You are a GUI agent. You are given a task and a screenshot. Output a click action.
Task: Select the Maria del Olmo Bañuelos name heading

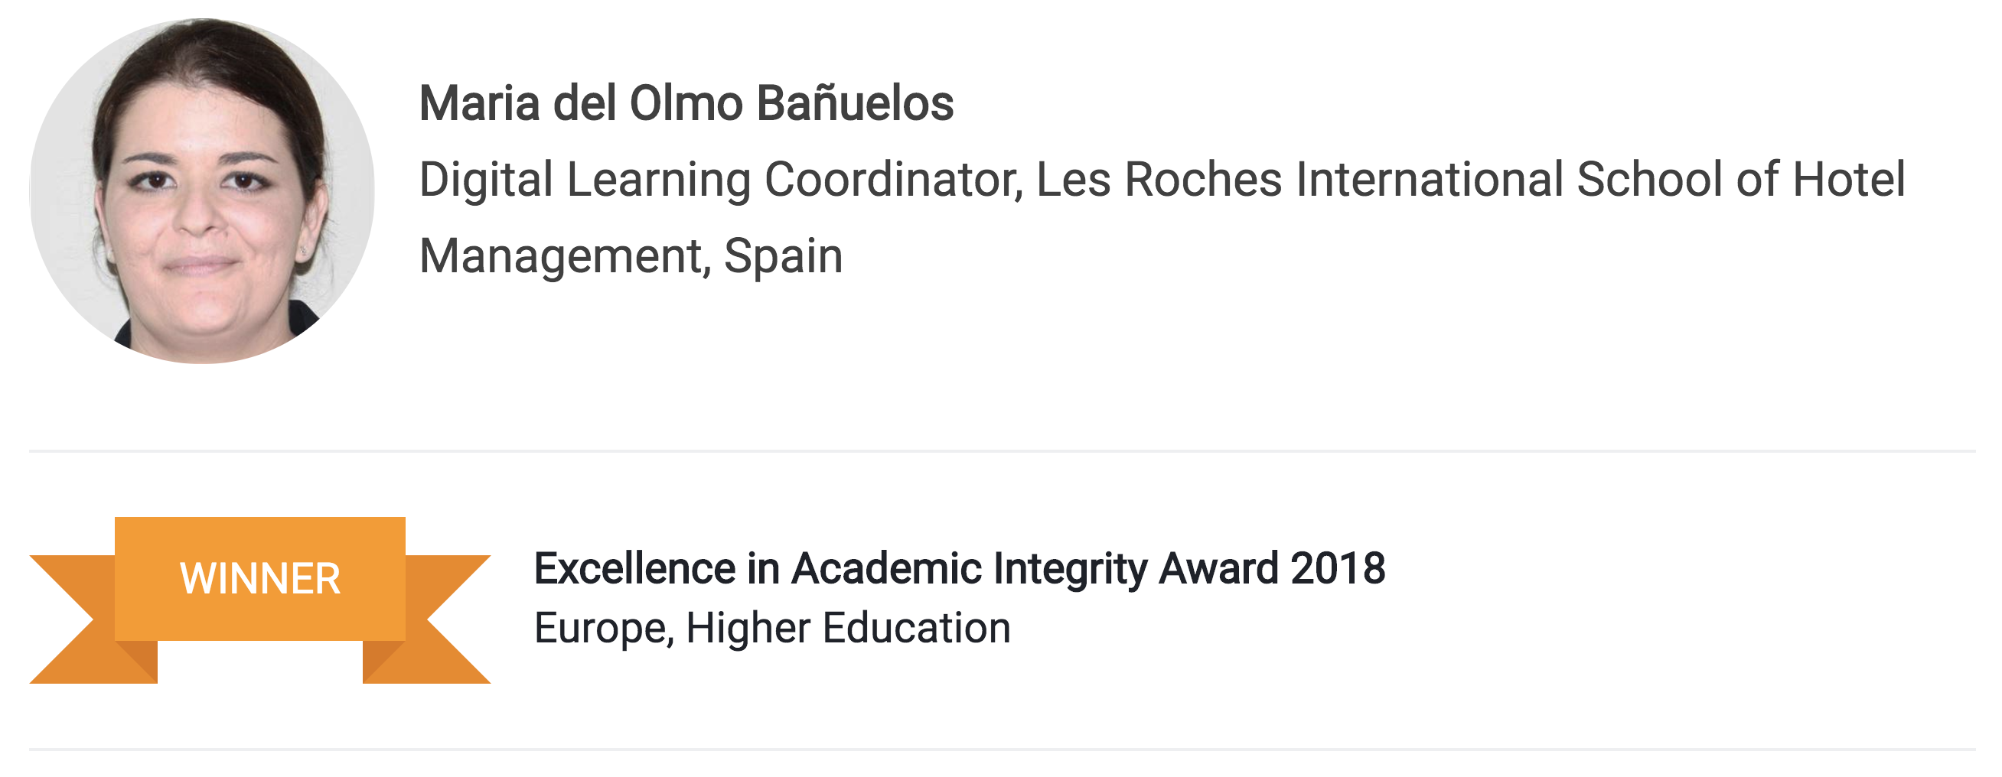pyautogui.click(x=686, y=103)
